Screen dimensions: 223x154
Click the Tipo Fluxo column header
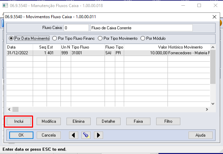pos(88,47)
